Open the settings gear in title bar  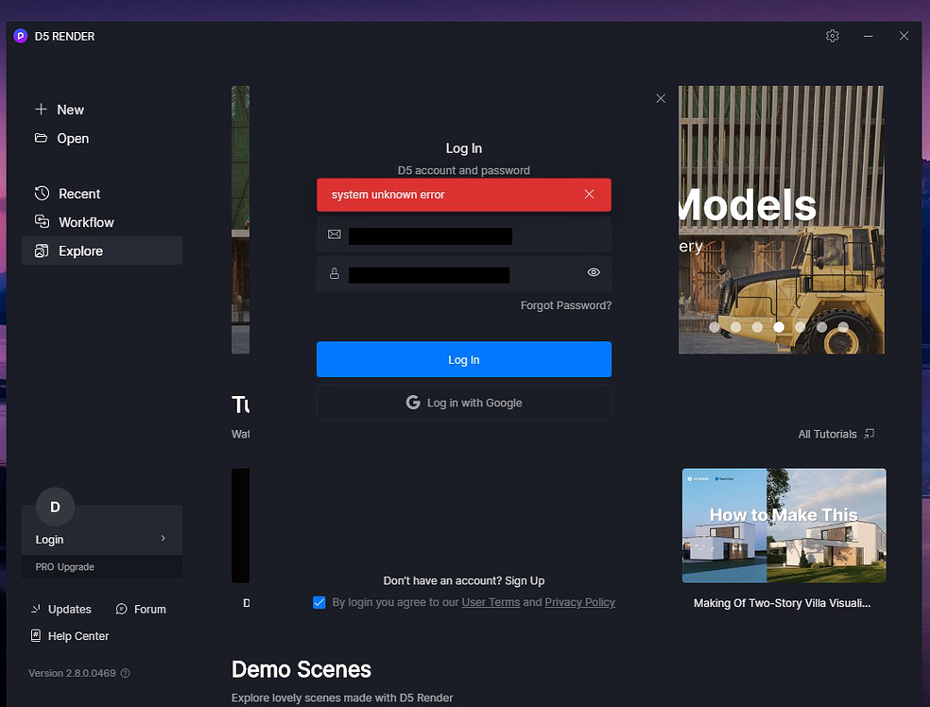coord(832,36)
